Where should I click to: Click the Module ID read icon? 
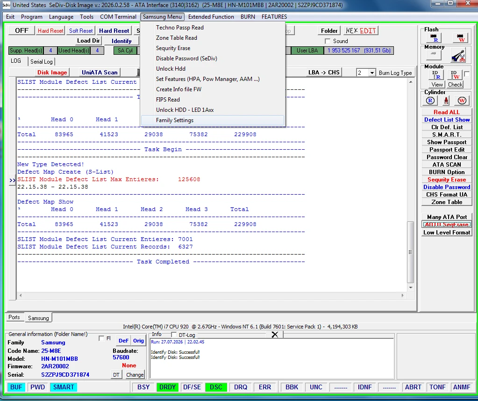point(436,75)
